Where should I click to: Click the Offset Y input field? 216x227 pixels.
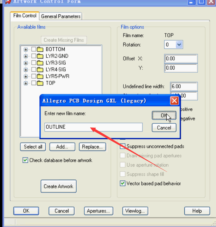pyautogui.click(x=181, y=68)
